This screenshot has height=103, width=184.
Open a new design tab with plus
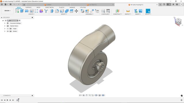coord(160,5)
